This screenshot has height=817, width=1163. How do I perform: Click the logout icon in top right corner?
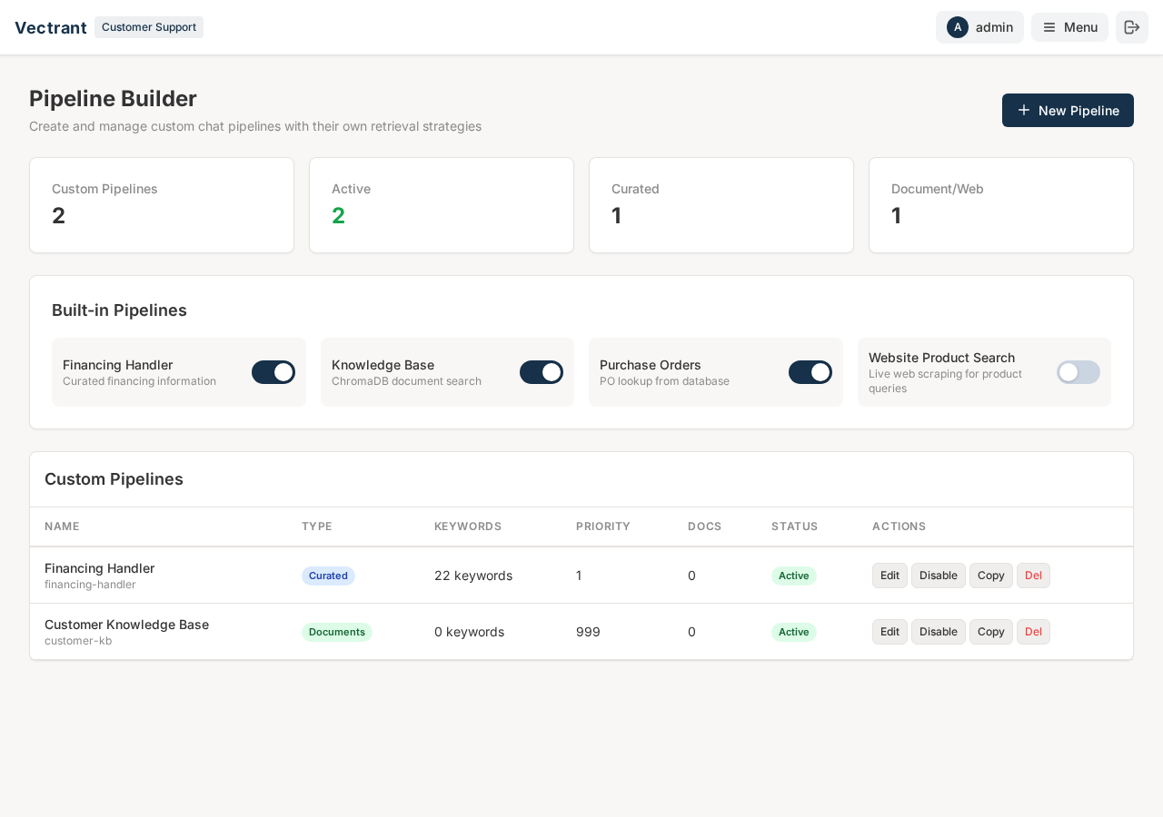pos(1131,26)
